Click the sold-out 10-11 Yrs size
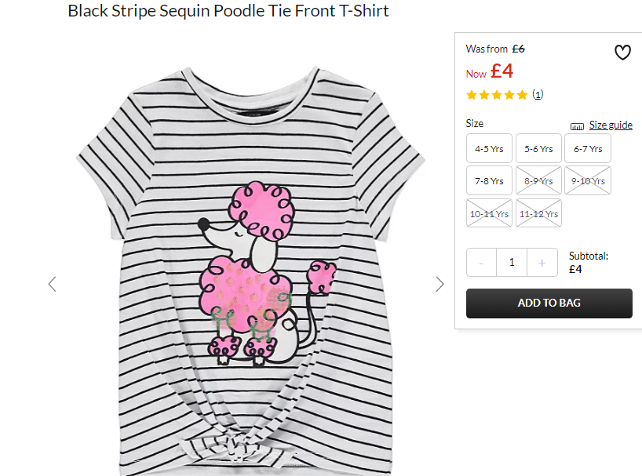 (489, 213)
